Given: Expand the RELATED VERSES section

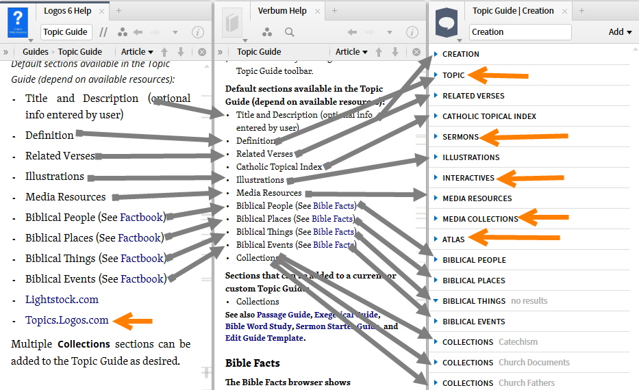Looking at the screenshot, I should (436, 96).
